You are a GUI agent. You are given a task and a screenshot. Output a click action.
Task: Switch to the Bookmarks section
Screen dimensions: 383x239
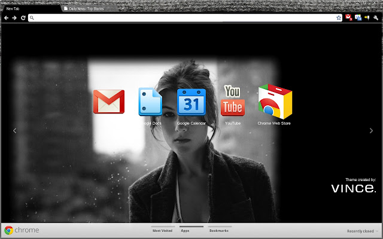218,230
